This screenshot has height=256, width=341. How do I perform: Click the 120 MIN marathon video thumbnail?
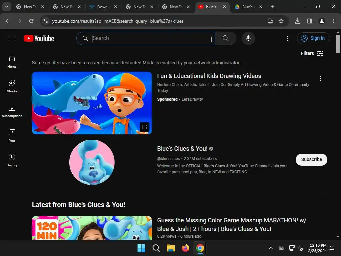92,228
